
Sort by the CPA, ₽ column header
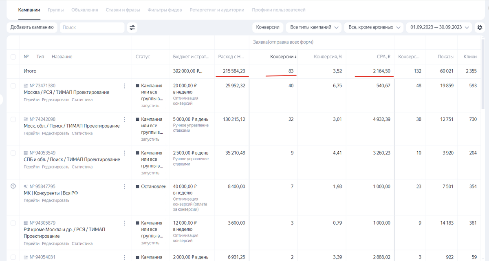point(383,57)
